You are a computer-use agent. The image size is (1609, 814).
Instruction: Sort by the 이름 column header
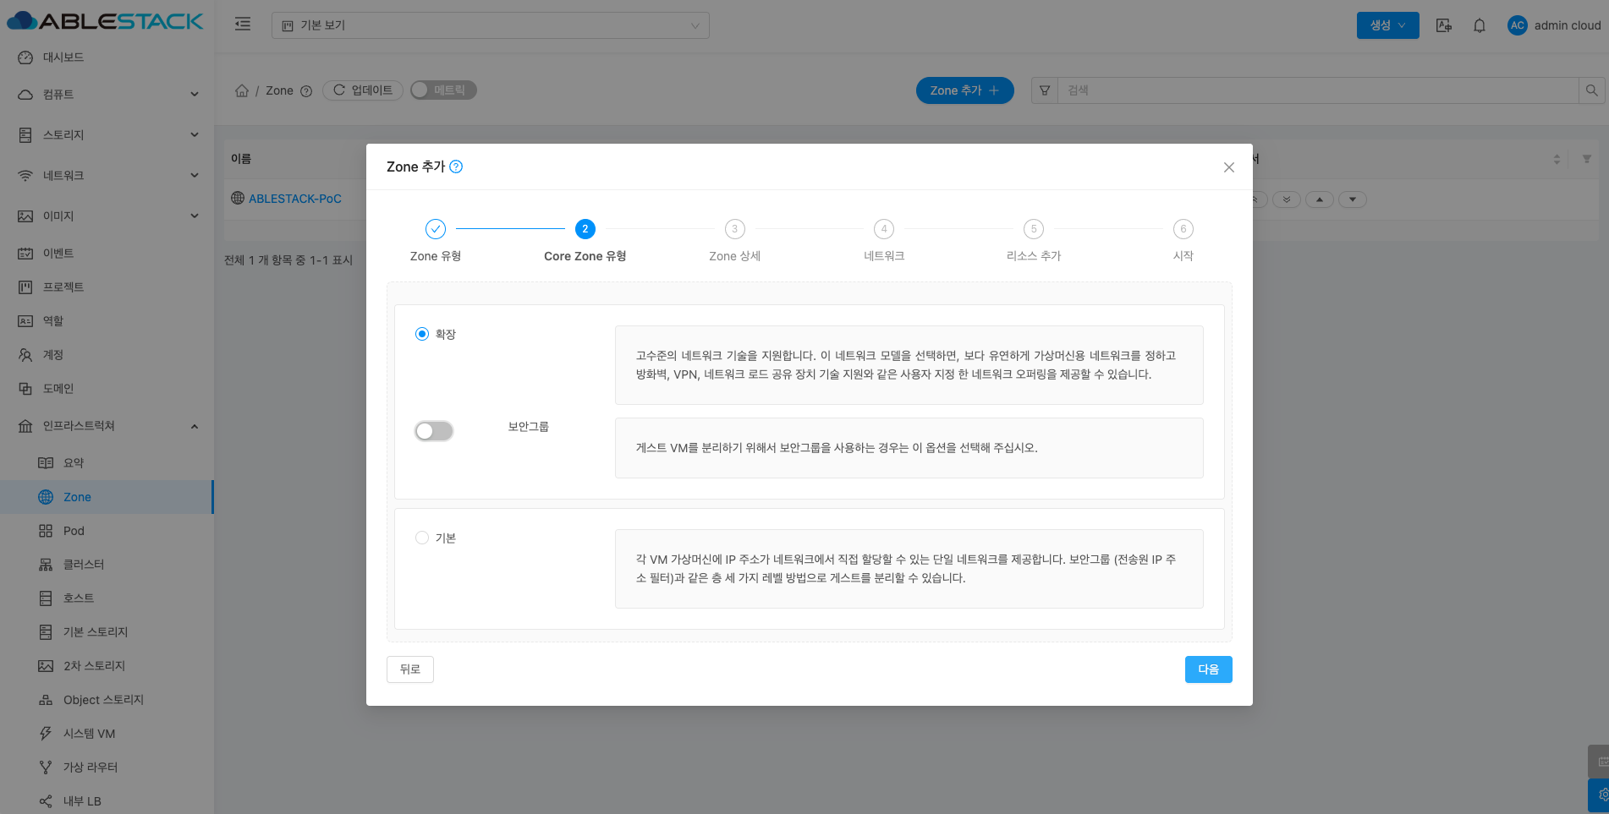(241, 159)
